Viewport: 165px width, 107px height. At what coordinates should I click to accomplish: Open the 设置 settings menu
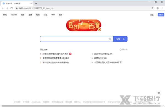pos(152,15)
